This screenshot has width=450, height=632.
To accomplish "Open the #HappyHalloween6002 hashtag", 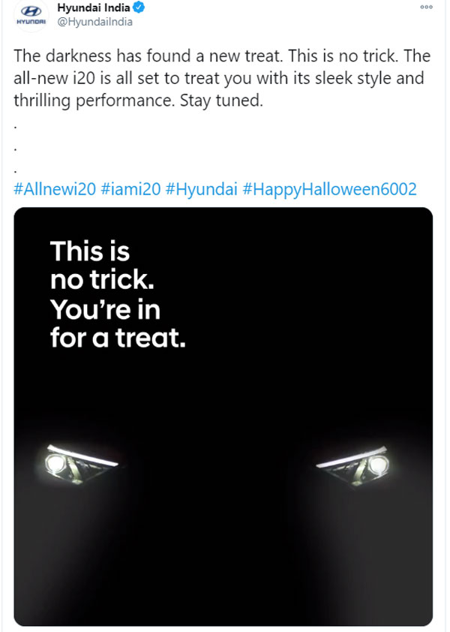I will 330,188.
